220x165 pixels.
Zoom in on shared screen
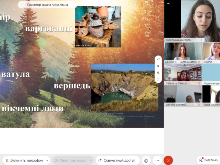[x=158, y=66]
